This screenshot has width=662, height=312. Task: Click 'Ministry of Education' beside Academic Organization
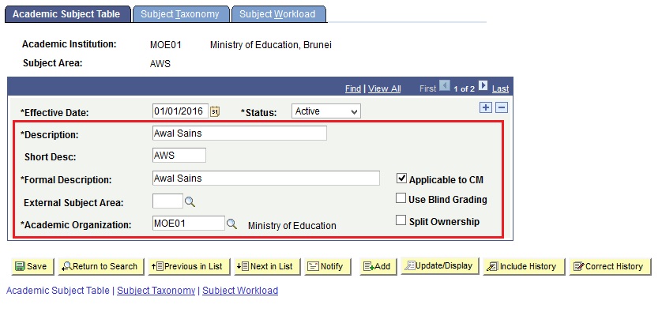292,226
